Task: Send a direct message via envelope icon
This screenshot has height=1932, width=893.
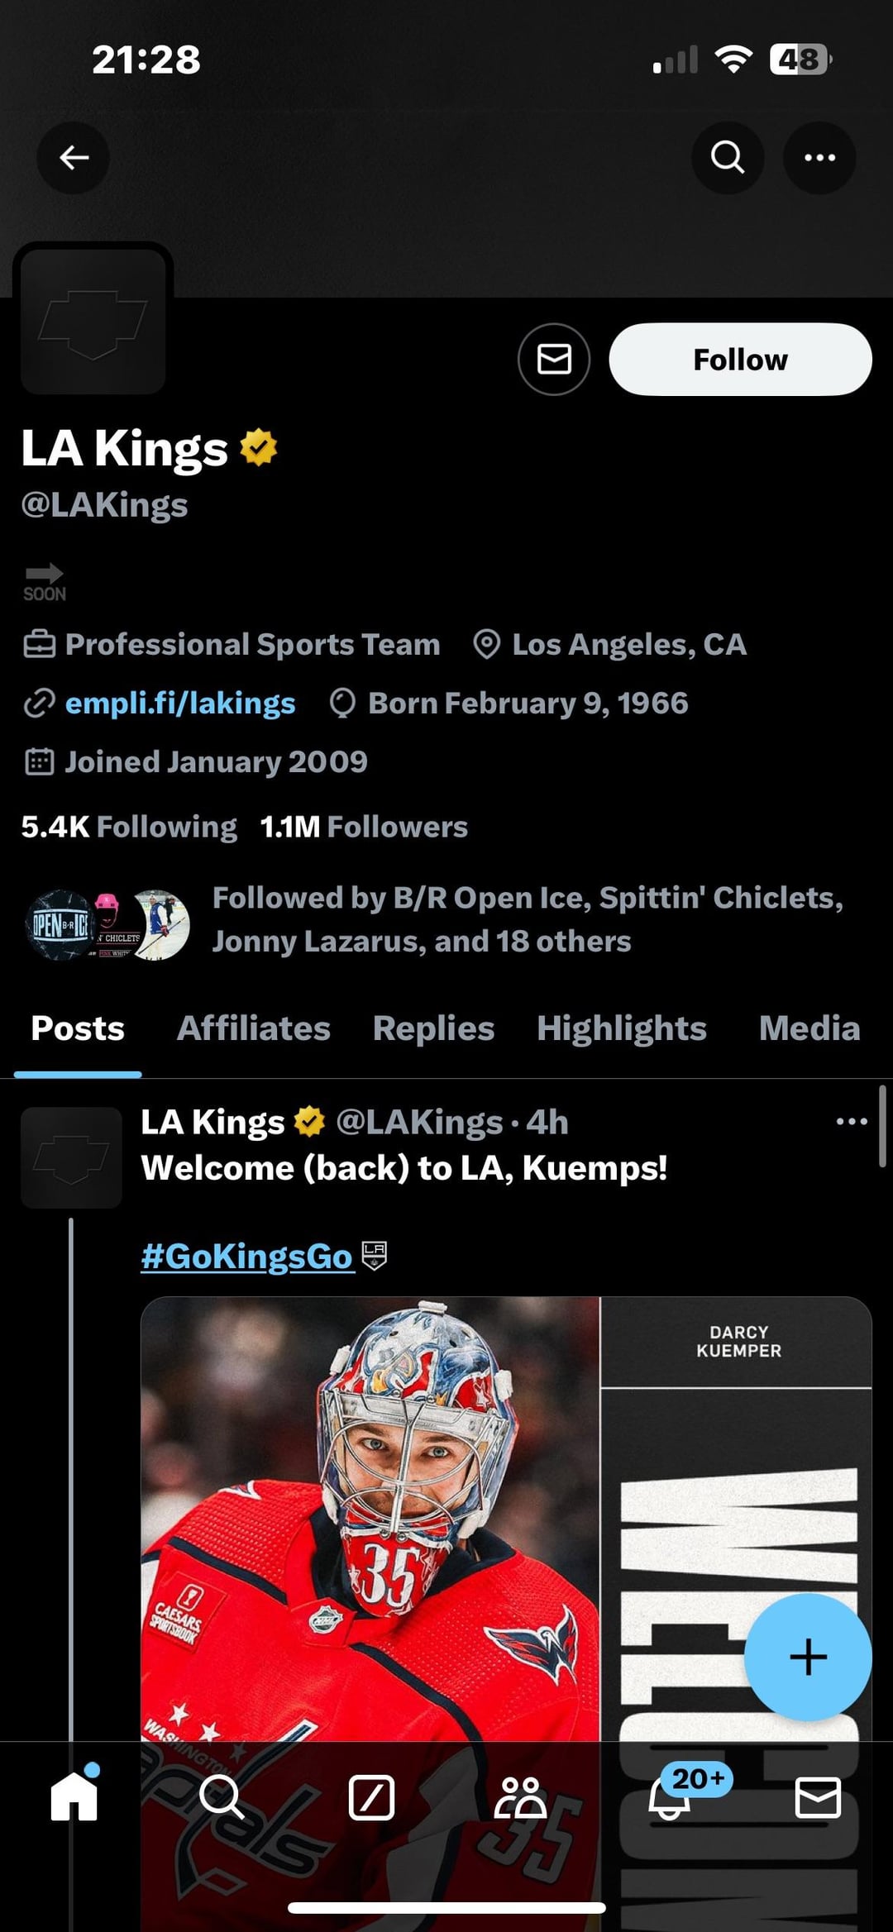Action: click(554, 360)
